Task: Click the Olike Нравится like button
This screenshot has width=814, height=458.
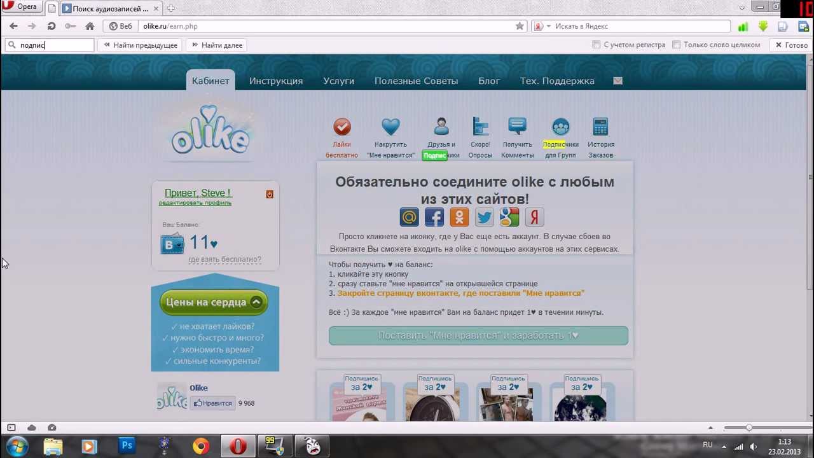Action: (212, 403)
